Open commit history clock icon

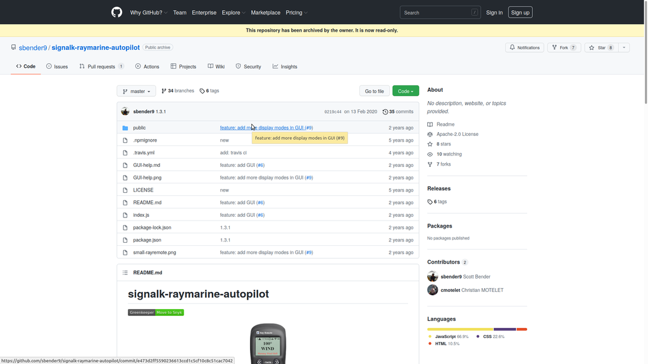[385, 112]
